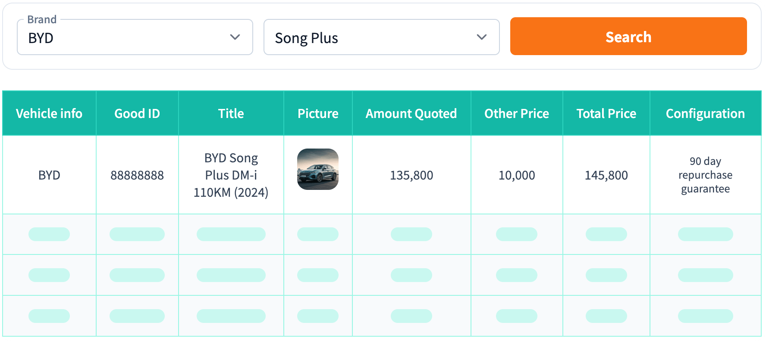
Task: Open the Song Plus model dropdown
Action: click(x=375, y=38)
